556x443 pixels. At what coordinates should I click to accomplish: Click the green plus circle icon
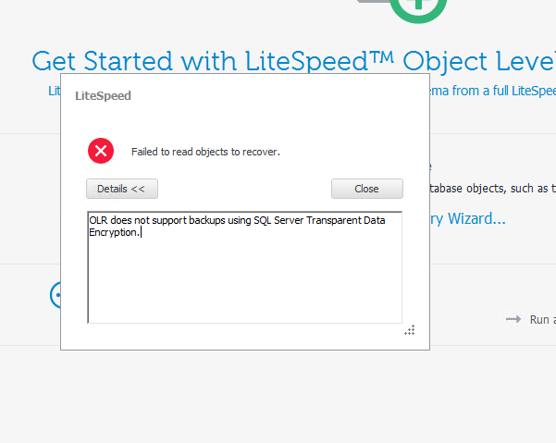click(x=418, y=9)
